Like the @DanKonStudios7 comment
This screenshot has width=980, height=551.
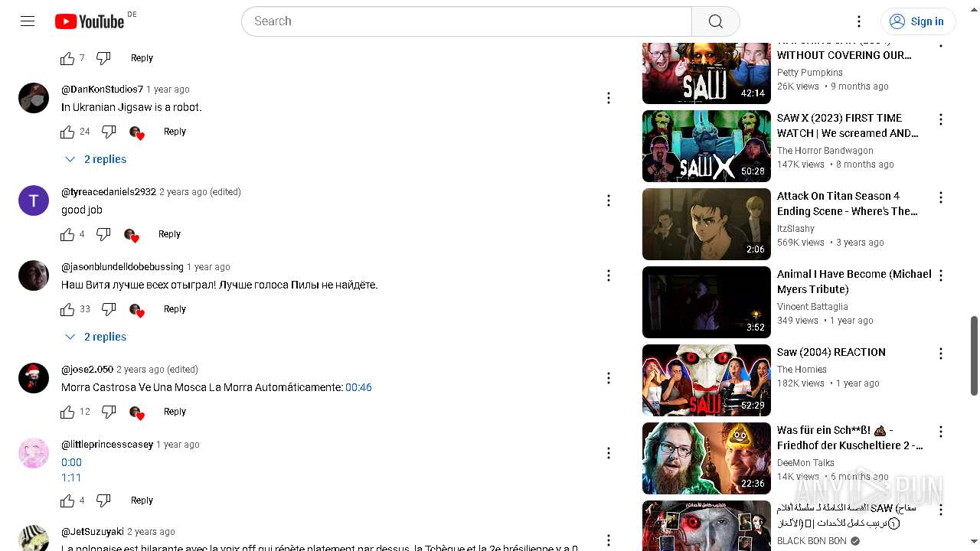(67, 132)
